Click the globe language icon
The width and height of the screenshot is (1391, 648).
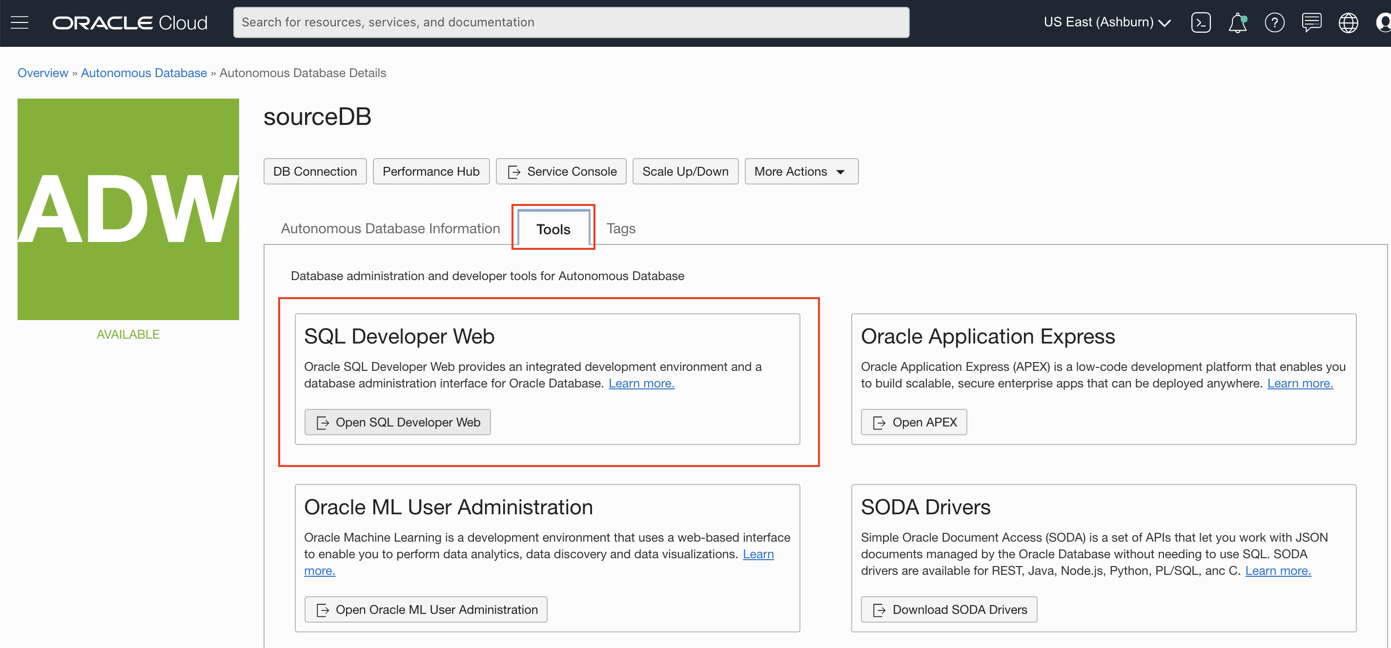coord(1349,22)
